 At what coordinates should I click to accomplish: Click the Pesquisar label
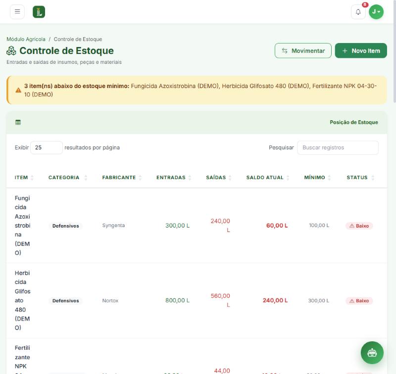[281, 147]
